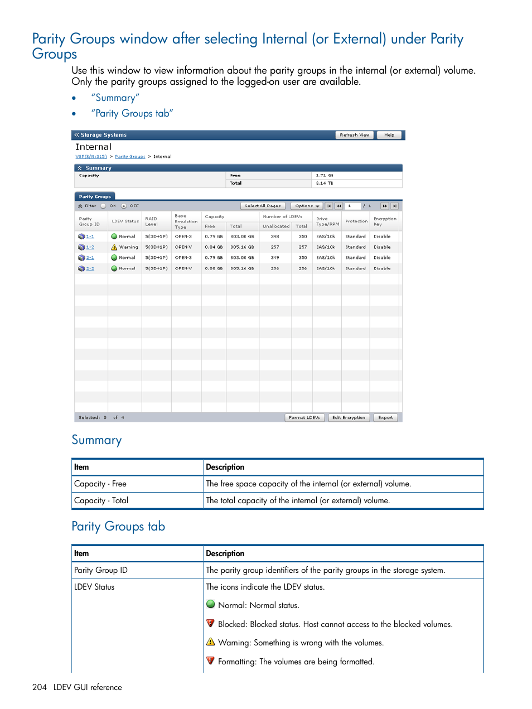Viewport: 532px width, 709px height.
Task: Click the Formatting icon in the legend
Action: [211, 660]
